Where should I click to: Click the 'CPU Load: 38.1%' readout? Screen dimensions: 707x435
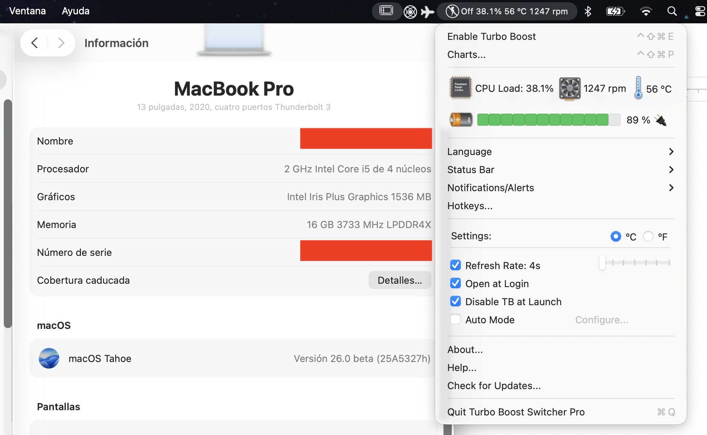[x=514, y=88]
